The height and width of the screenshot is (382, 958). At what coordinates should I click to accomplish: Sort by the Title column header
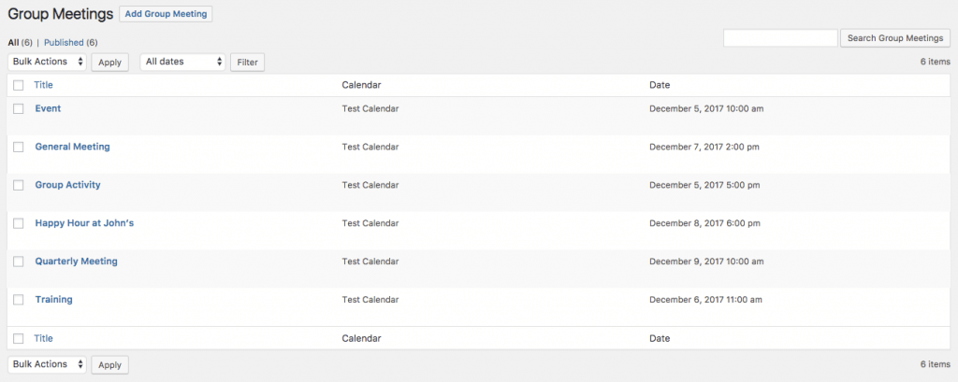(x=44, y=85)
